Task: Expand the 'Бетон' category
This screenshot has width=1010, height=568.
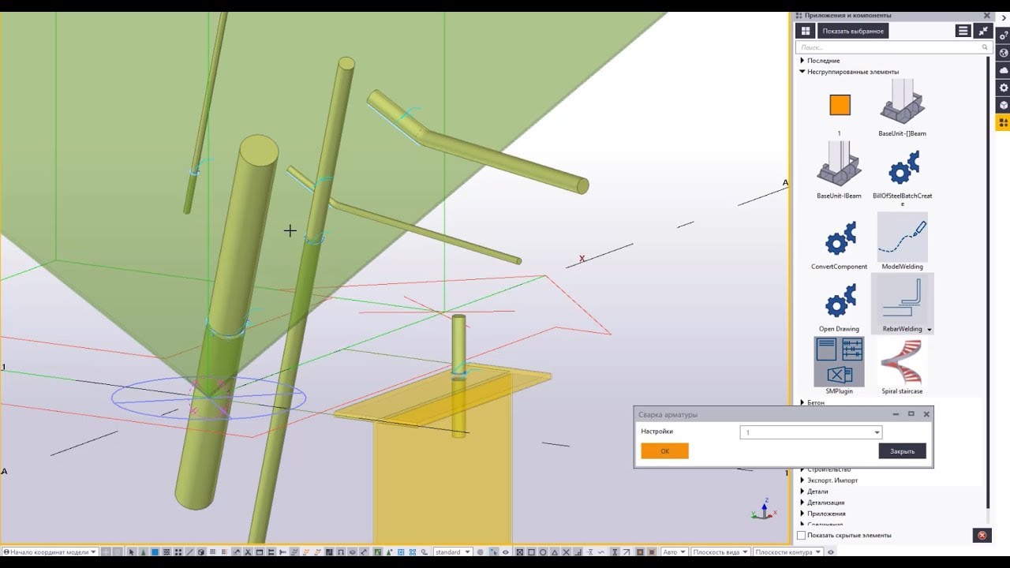Action: (802, 402)
